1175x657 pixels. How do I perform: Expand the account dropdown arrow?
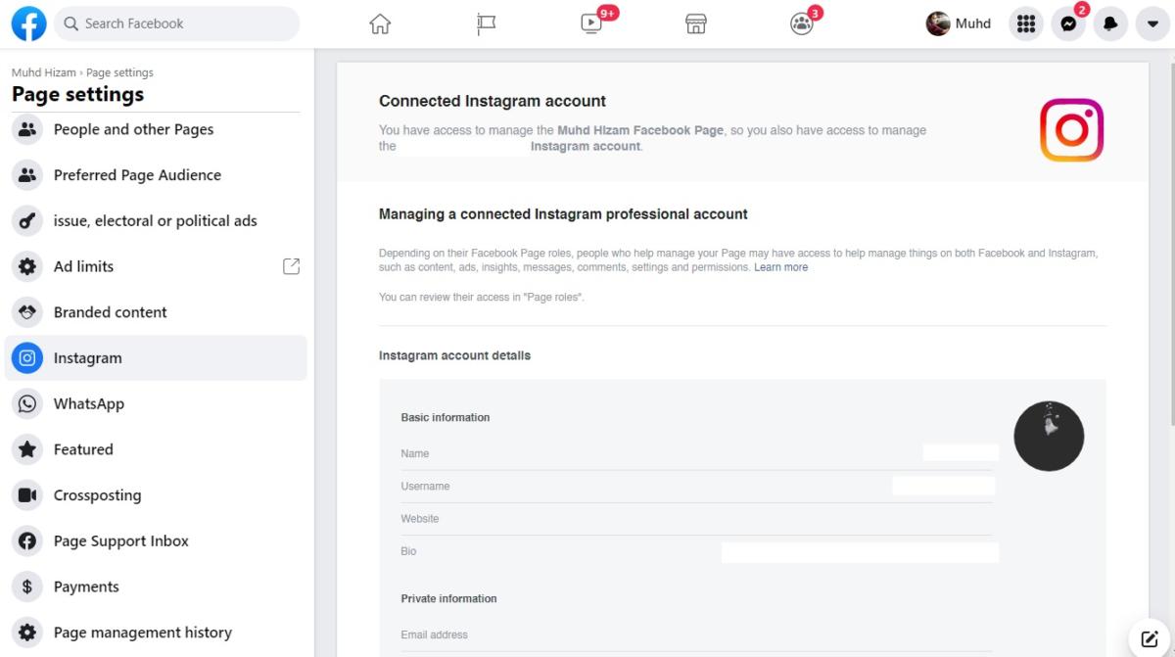tap(1152, 23)
